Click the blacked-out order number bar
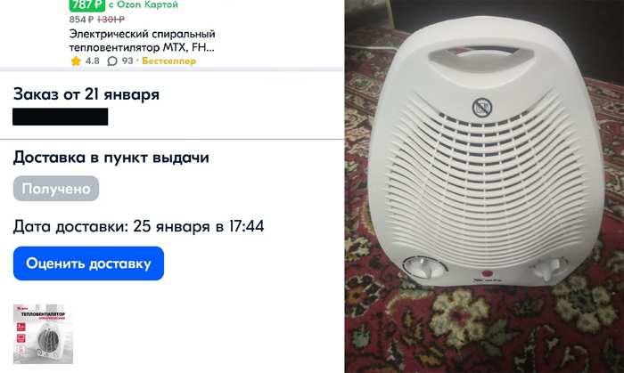Image resolution: width=624 pixels, height=373 pixels. coord(60,117)
